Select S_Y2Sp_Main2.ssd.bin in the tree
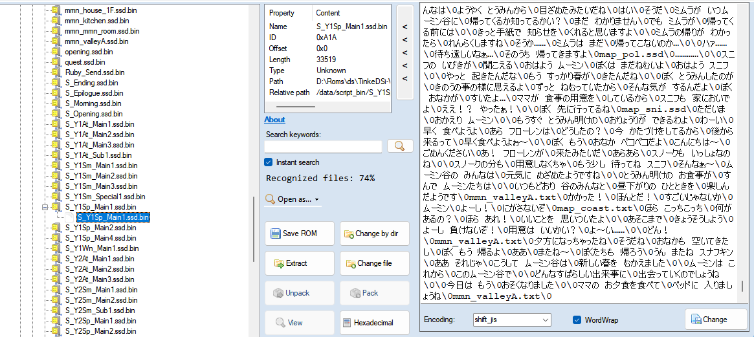This screenshot has width=754, height=337. click(100, 331)
